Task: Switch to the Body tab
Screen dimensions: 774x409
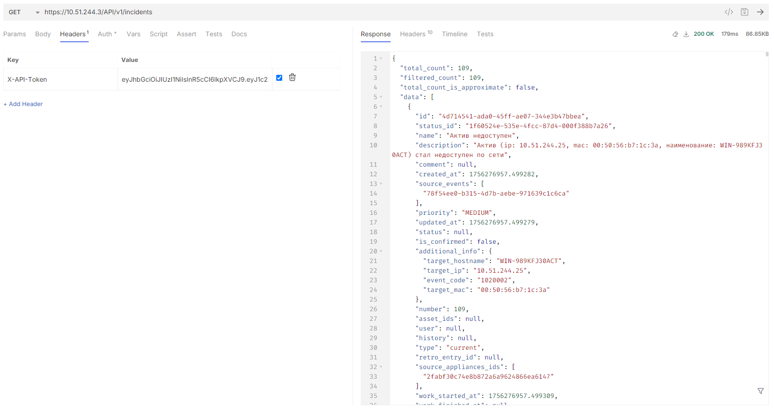Action: [x=43, y=34]
